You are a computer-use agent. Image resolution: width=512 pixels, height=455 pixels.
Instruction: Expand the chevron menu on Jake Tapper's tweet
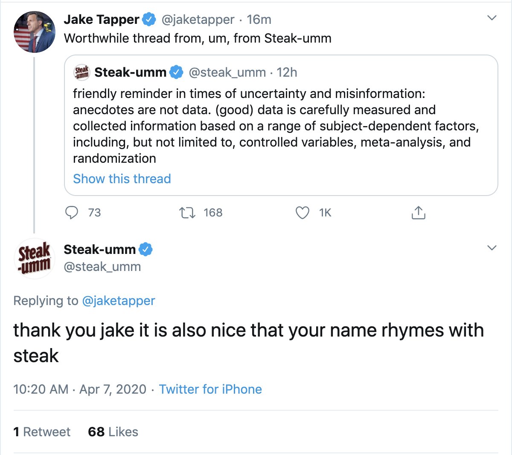(x=492, y=18)
